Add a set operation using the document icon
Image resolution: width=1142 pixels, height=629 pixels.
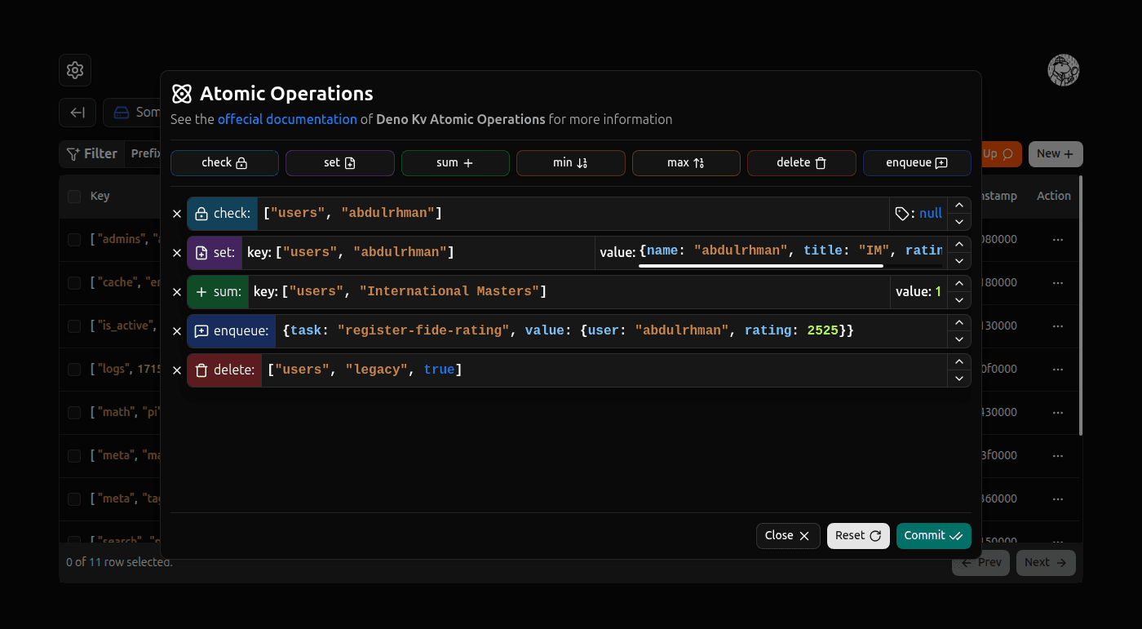click(x=339, y=162)
